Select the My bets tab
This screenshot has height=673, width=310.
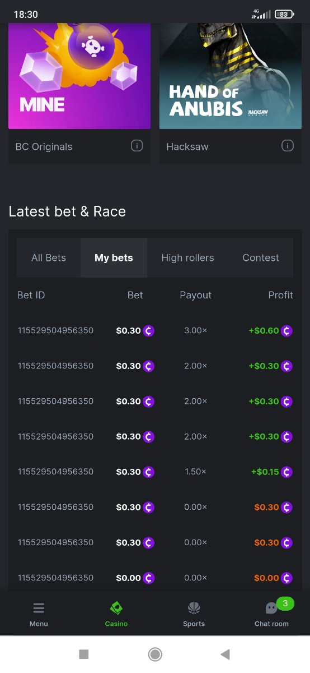coord(114,258)
